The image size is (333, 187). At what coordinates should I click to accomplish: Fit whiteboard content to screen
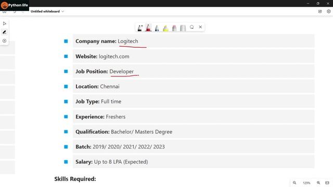(327, 183)
